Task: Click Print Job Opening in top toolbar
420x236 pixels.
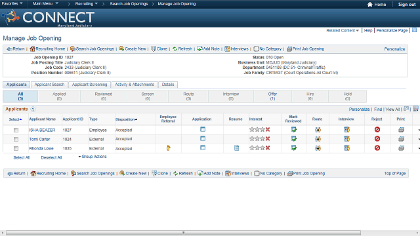Action: pos(305,49)
